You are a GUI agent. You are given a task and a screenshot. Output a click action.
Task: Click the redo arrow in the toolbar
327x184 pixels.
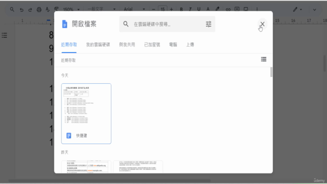30,10
